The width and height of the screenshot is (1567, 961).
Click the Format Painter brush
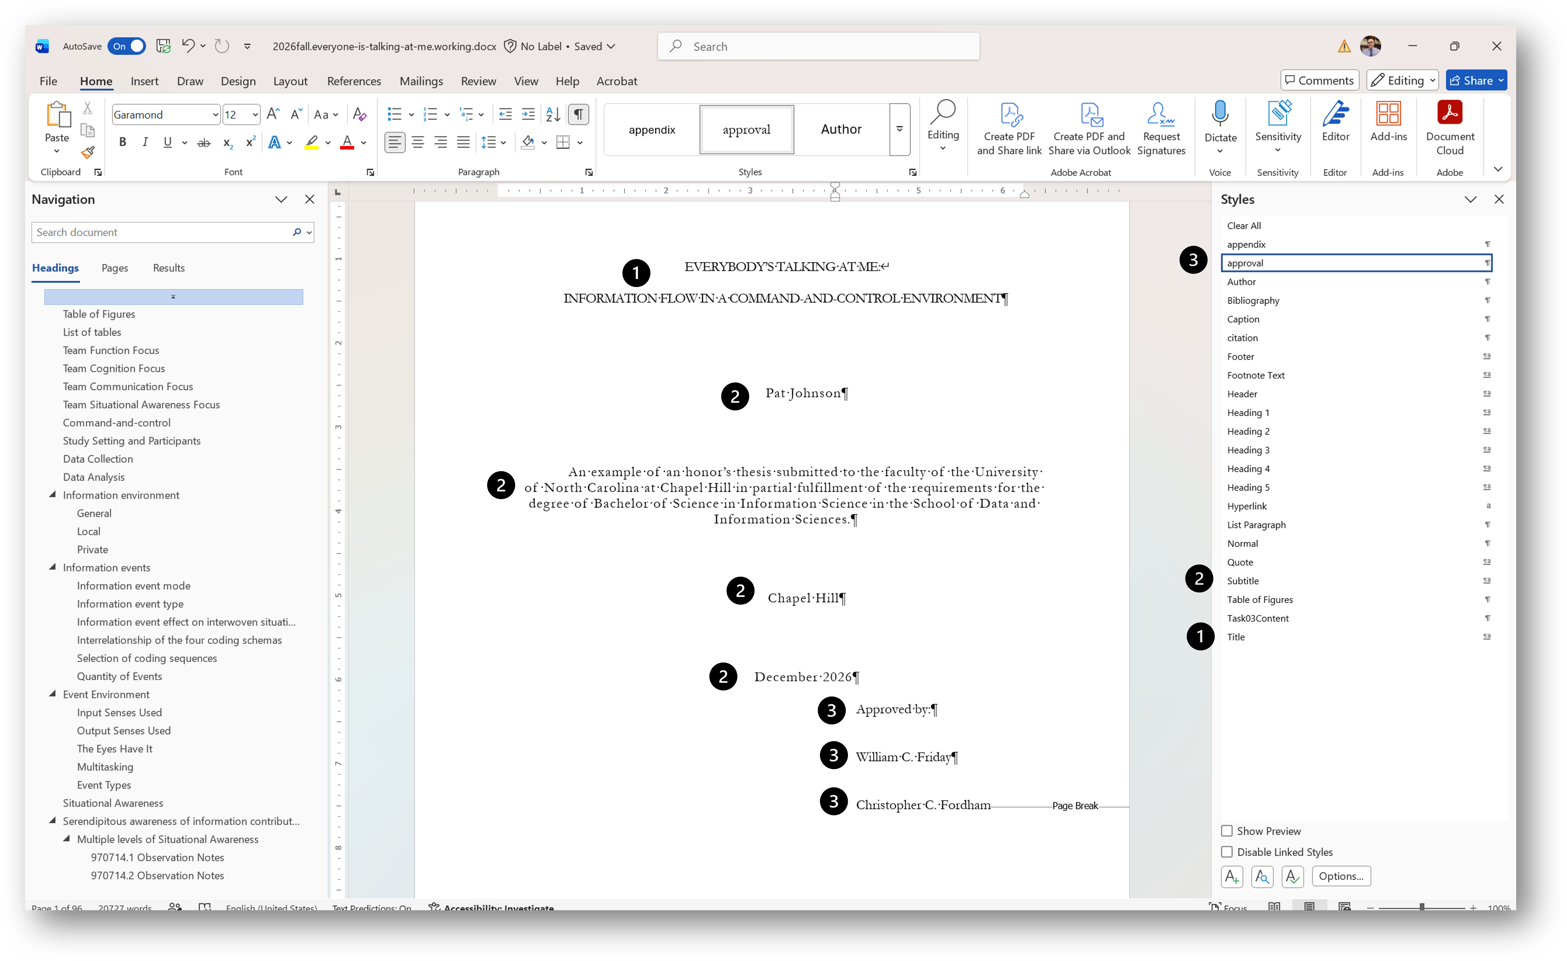click(88, 153)
